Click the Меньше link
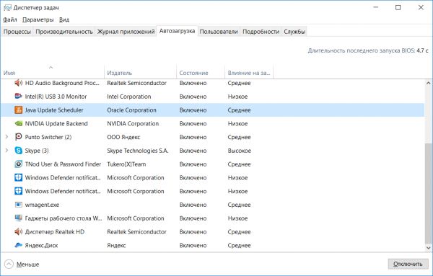The width and height of the screenshot is (433, 276). (27, 264)
